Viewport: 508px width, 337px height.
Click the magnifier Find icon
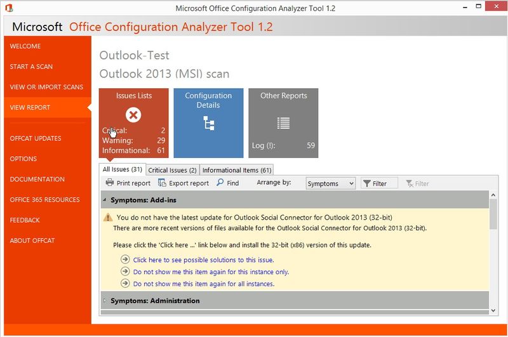[x=220, y=182]
